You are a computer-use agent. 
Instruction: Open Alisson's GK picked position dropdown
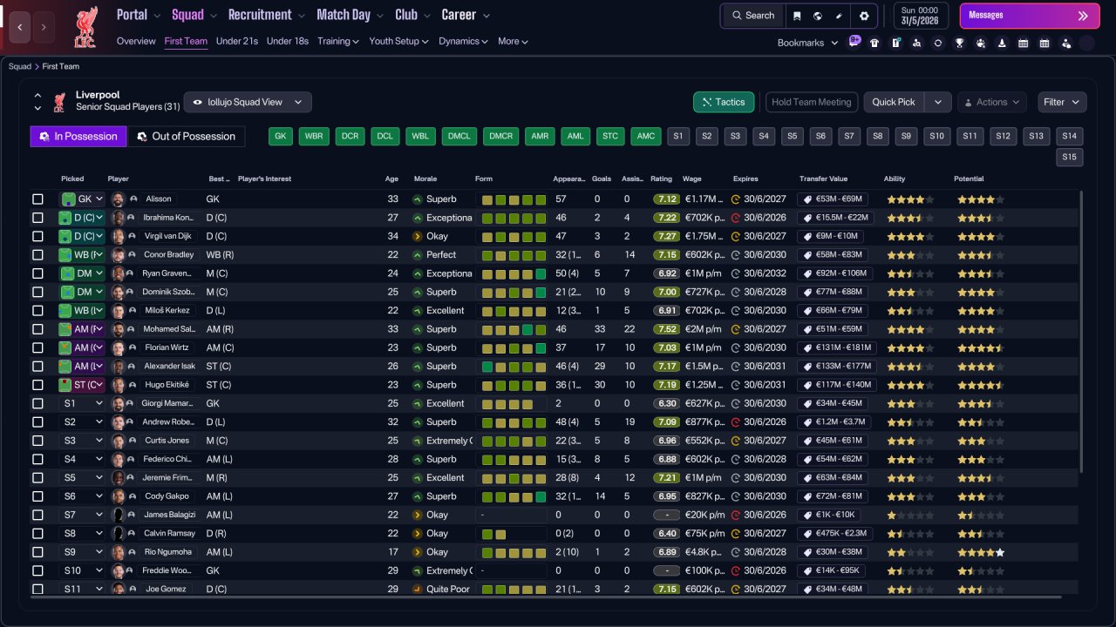pos(82,199)
